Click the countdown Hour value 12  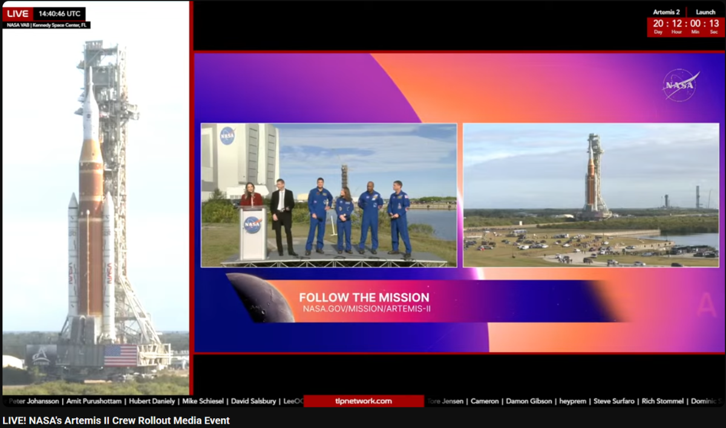coord(677,24)
